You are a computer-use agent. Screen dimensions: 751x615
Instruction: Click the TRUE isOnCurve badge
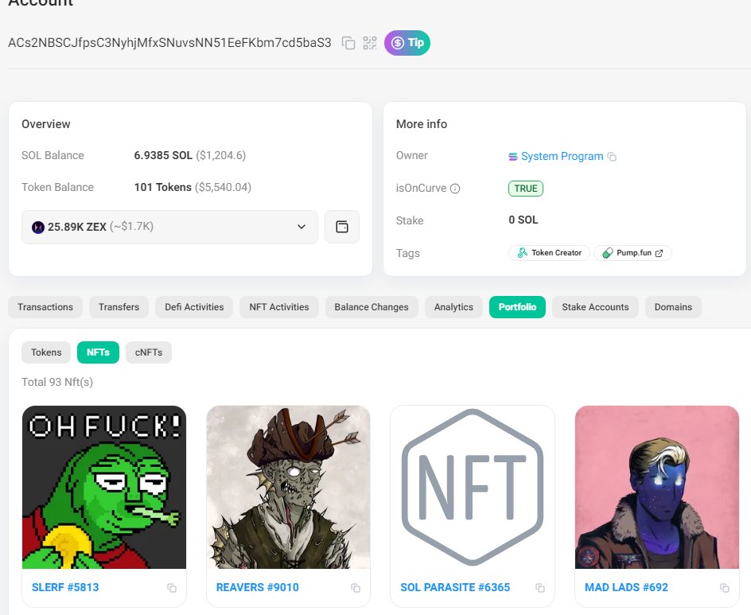point(525,189)
